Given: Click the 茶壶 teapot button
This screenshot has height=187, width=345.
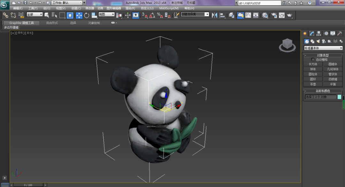Looking at the screenshot, I should coord(313,84).
